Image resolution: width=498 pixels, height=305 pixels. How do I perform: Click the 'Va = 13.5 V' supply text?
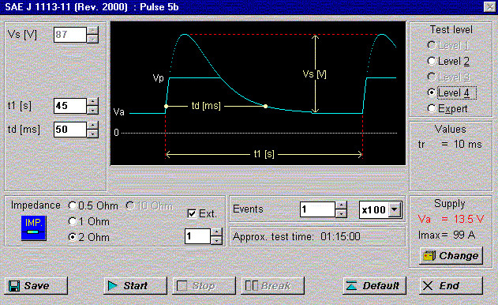tap(451, 219)
